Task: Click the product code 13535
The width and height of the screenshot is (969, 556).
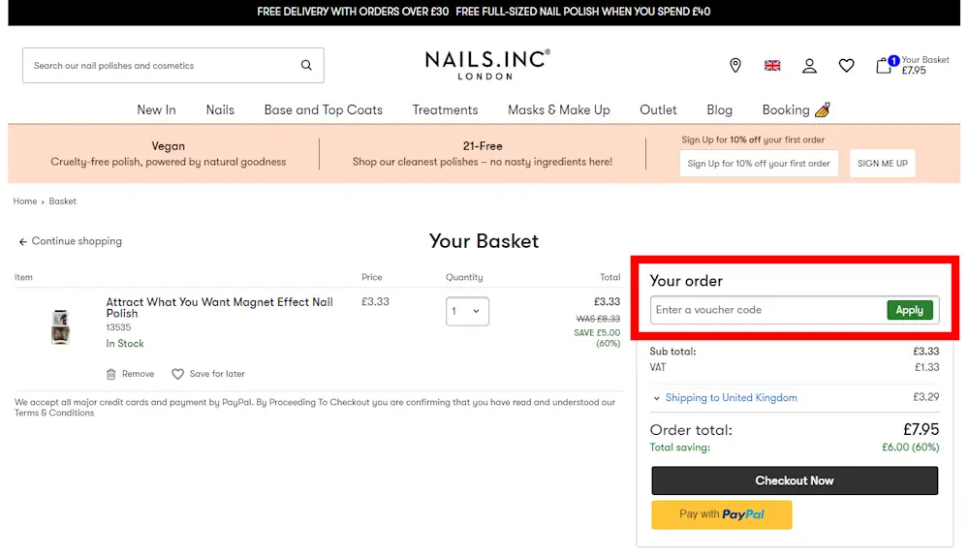Action: (118, 327)
